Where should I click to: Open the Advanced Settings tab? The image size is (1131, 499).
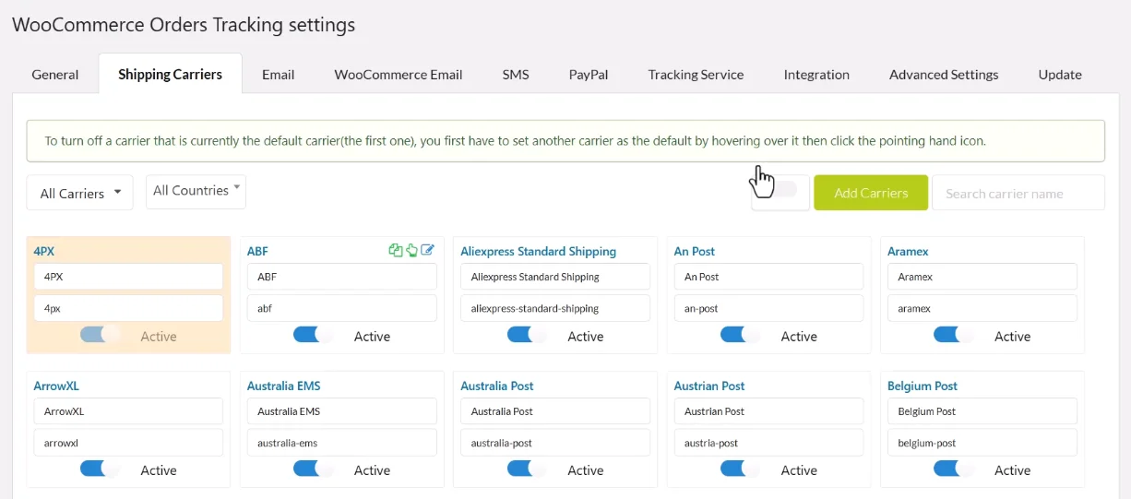click(x=944, y=74)
